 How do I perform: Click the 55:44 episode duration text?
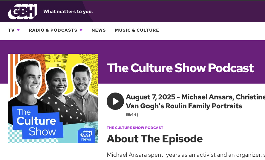click(131, 115)
